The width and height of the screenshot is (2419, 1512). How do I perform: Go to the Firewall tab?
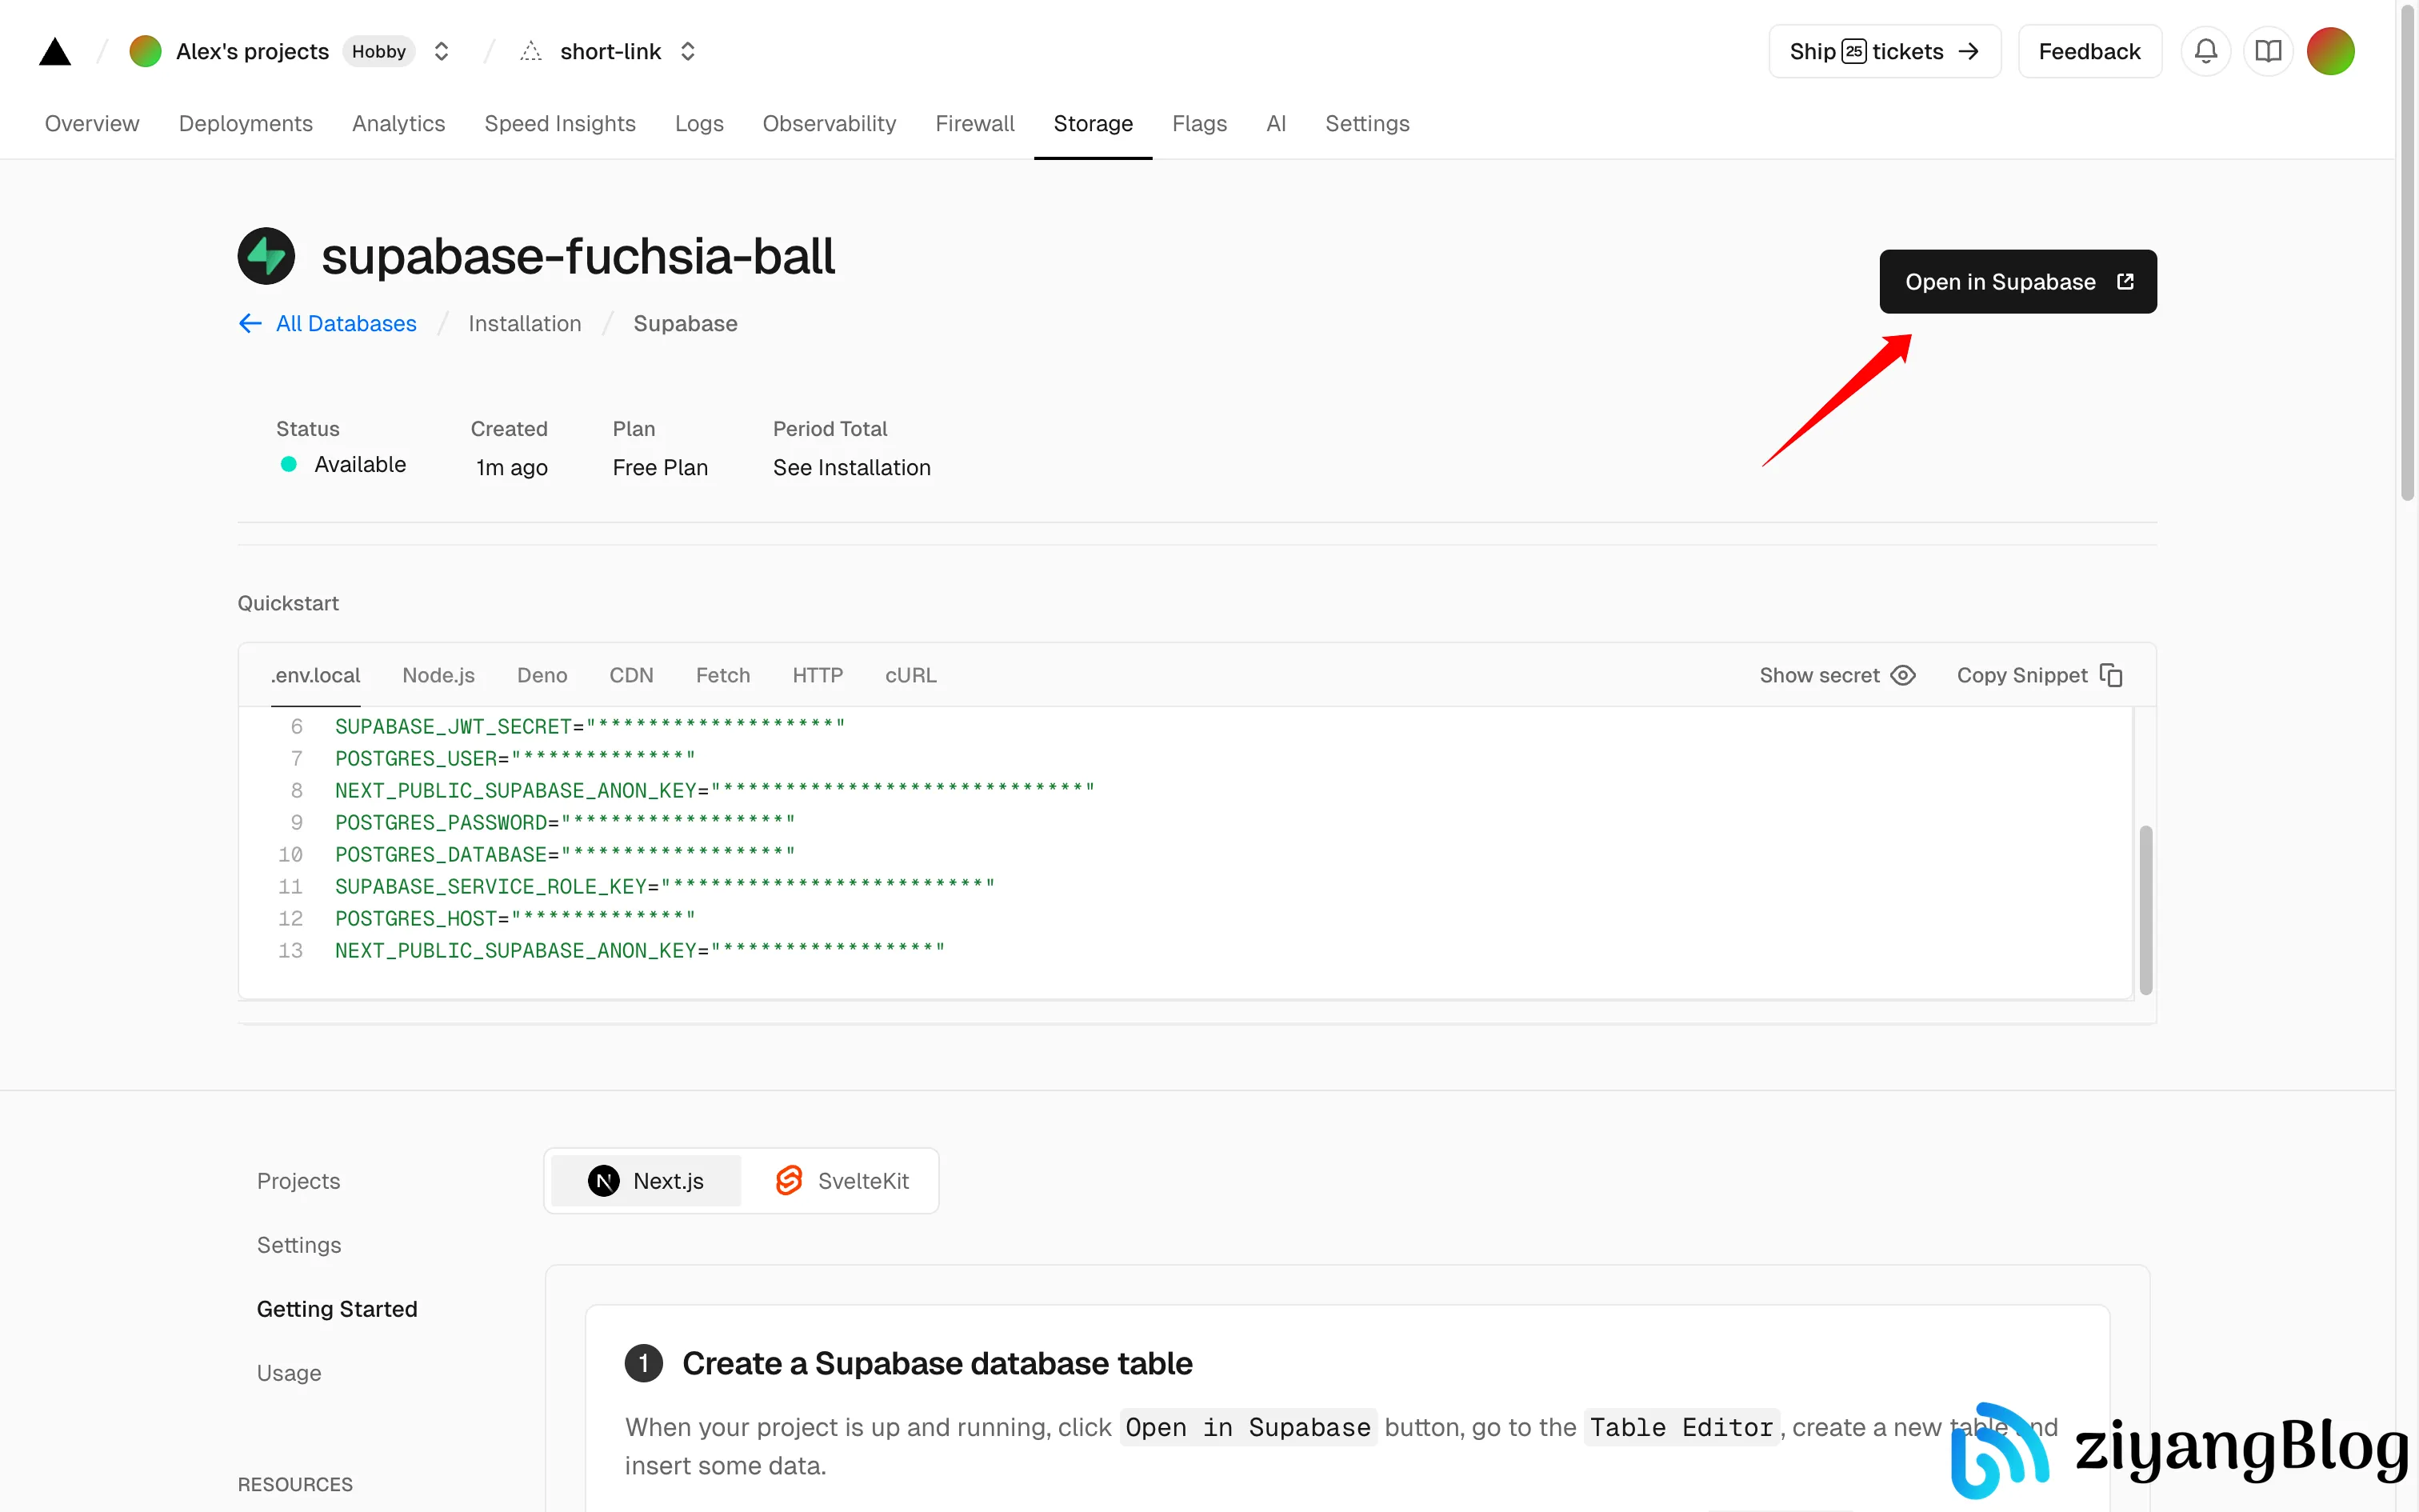pyautogui.click(x=974, y=124)
